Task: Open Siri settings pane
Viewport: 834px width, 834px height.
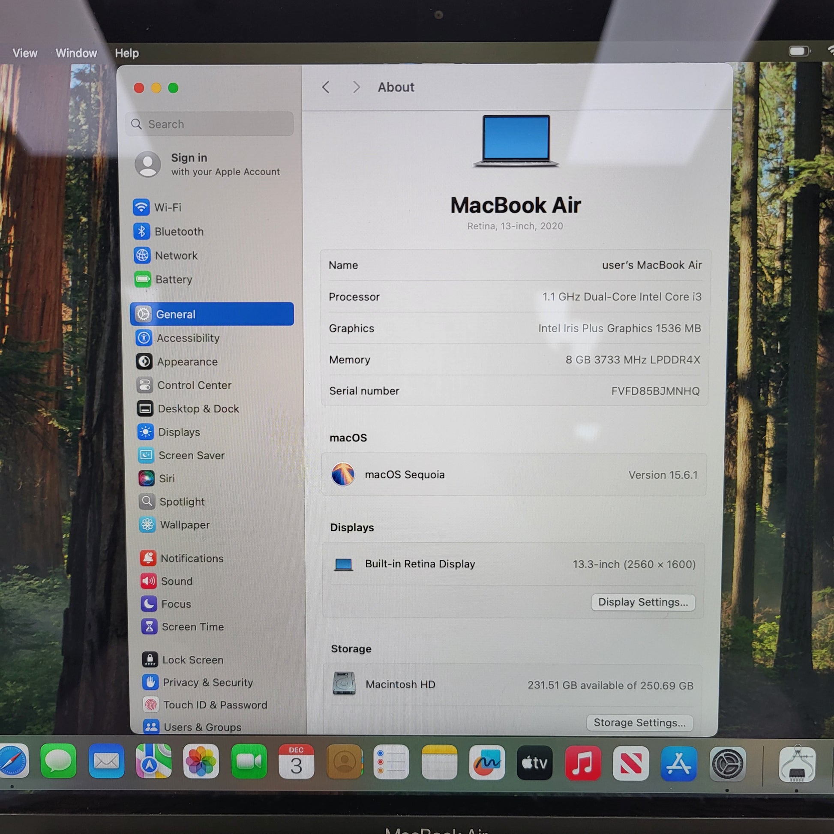Action: 167,478
